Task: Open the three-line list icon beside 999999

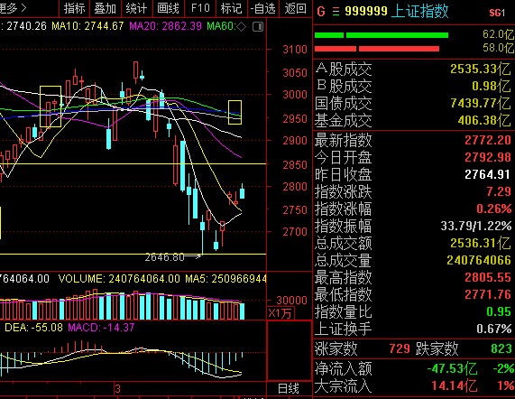Action: point(336,12)
